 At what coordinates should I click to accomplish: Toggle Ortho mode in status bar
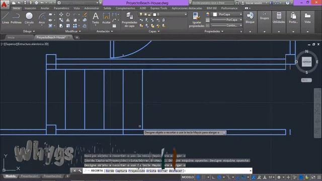pos(213,177)
